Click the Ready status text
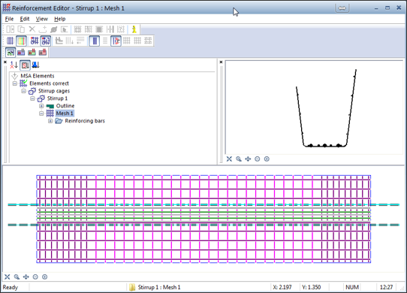The image size is (407, 293). click(x=11, y=287)
